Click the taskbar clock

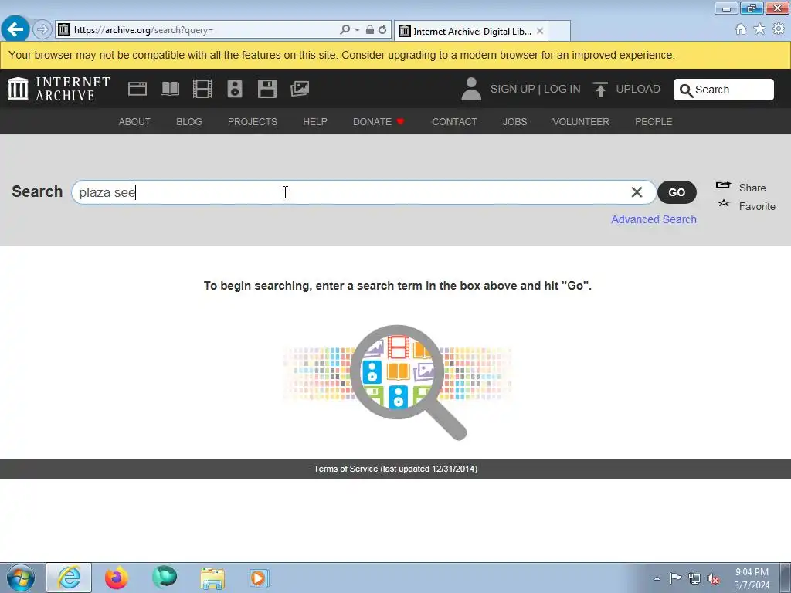(x=752, y=578)
